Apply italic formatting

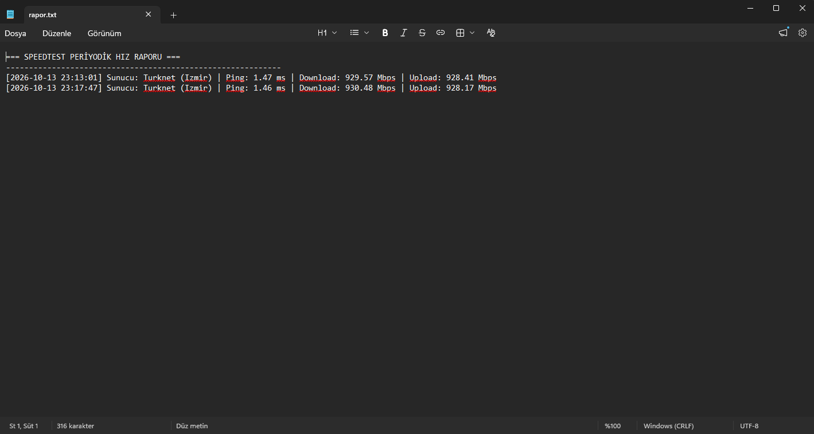point(403,33)
